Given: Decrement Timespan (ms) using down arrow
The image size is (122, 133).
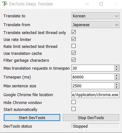Looking at the screenshot, I should tap(117, 78).
